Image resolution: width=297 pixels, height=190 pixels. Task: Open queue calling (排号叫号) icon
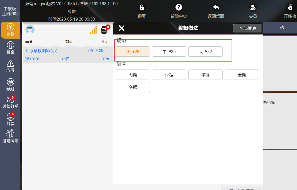pyautogui.click(x=10, y=134)
